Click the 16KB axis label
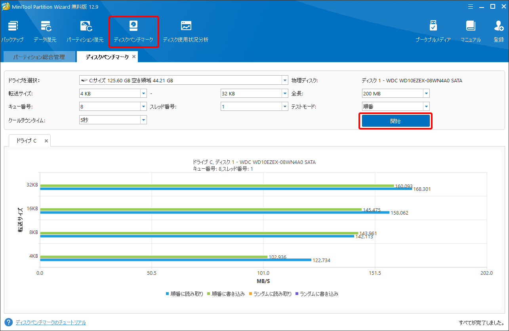This screenshot has width=509, height=331. [32, 208]
